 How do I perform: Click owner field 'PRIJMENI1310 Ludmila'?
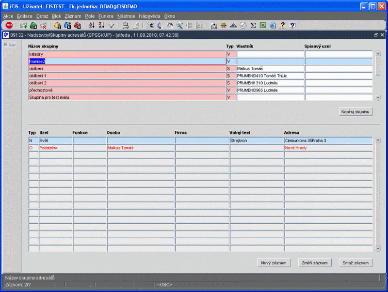click(x=270, y=83)
